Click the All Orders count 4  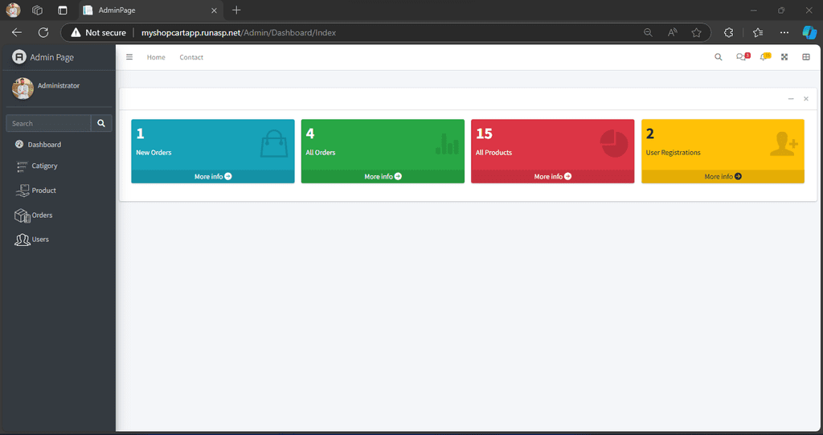pos(310,133)
